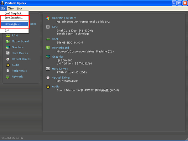188x141 pixels.
Task: Click the RAM icon in the sidebar
Action: coord(8,36)
